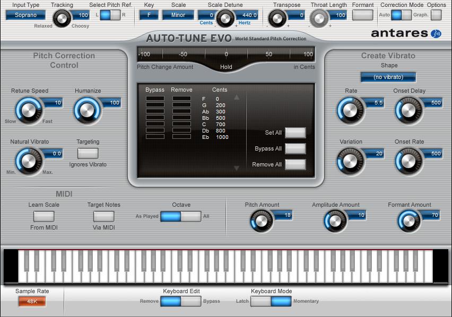Click the Formant Amount knob
The width and height of the screenshot is (452, 317).
tap(408, 221)
